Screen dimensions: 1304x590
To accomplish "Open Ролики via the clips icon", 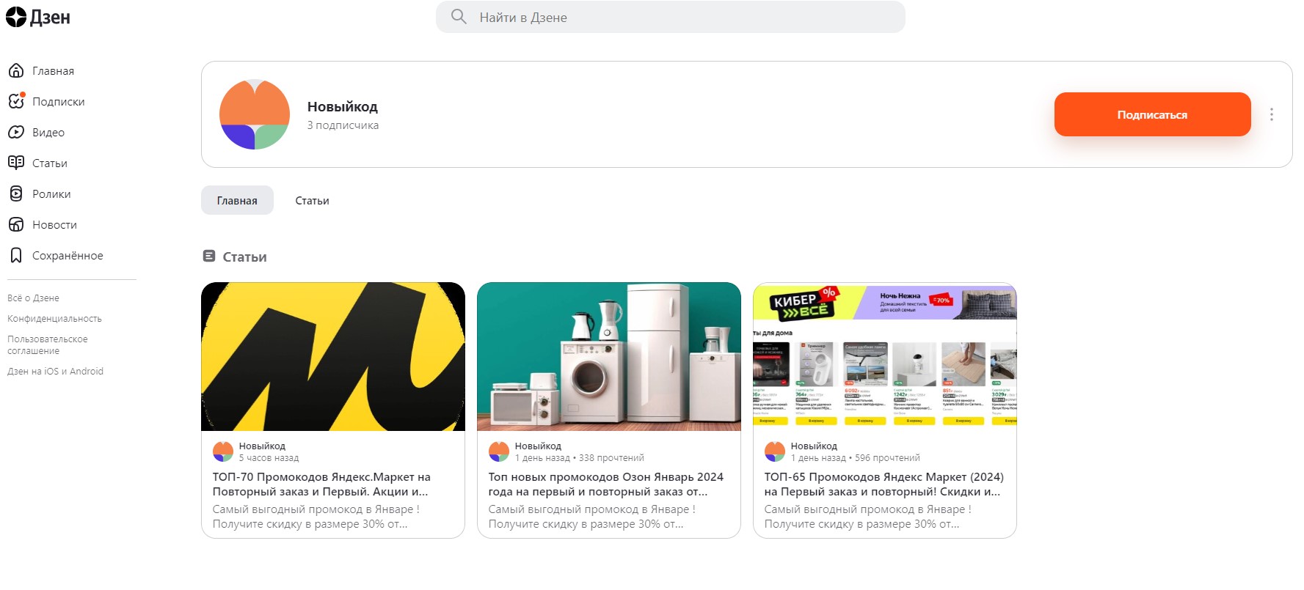I will tap(16, 194).
